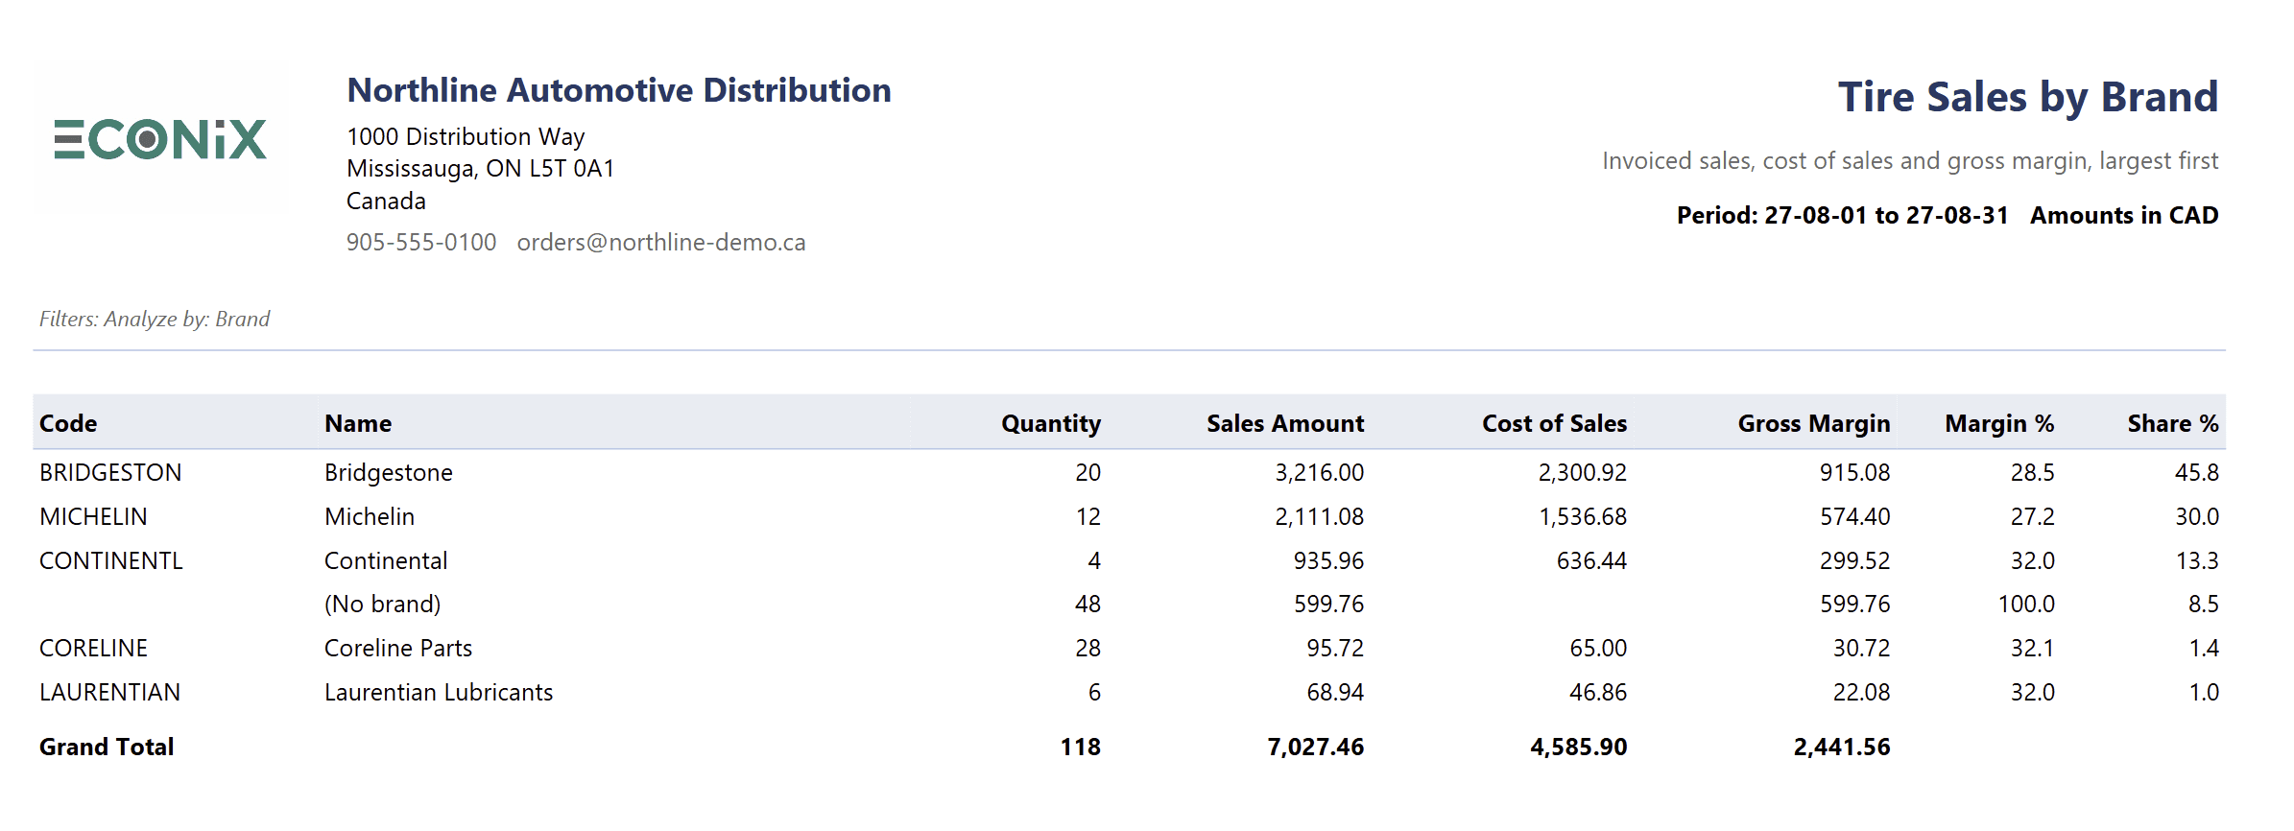Click Bridgestone cost of sales 2,300.92
Viewport: 2294px width, 831px height.
1583,472
